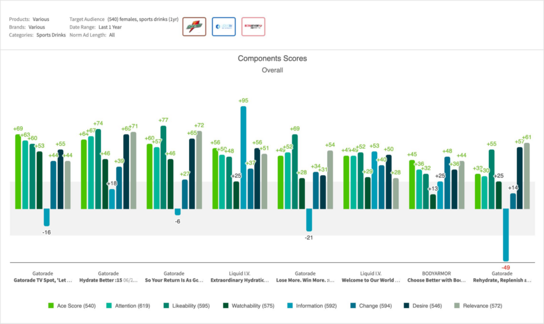Click the +72 Relevance bar for So Your Return
The height and width of the screenshot is (324, 544).
(x=199, y=170)
